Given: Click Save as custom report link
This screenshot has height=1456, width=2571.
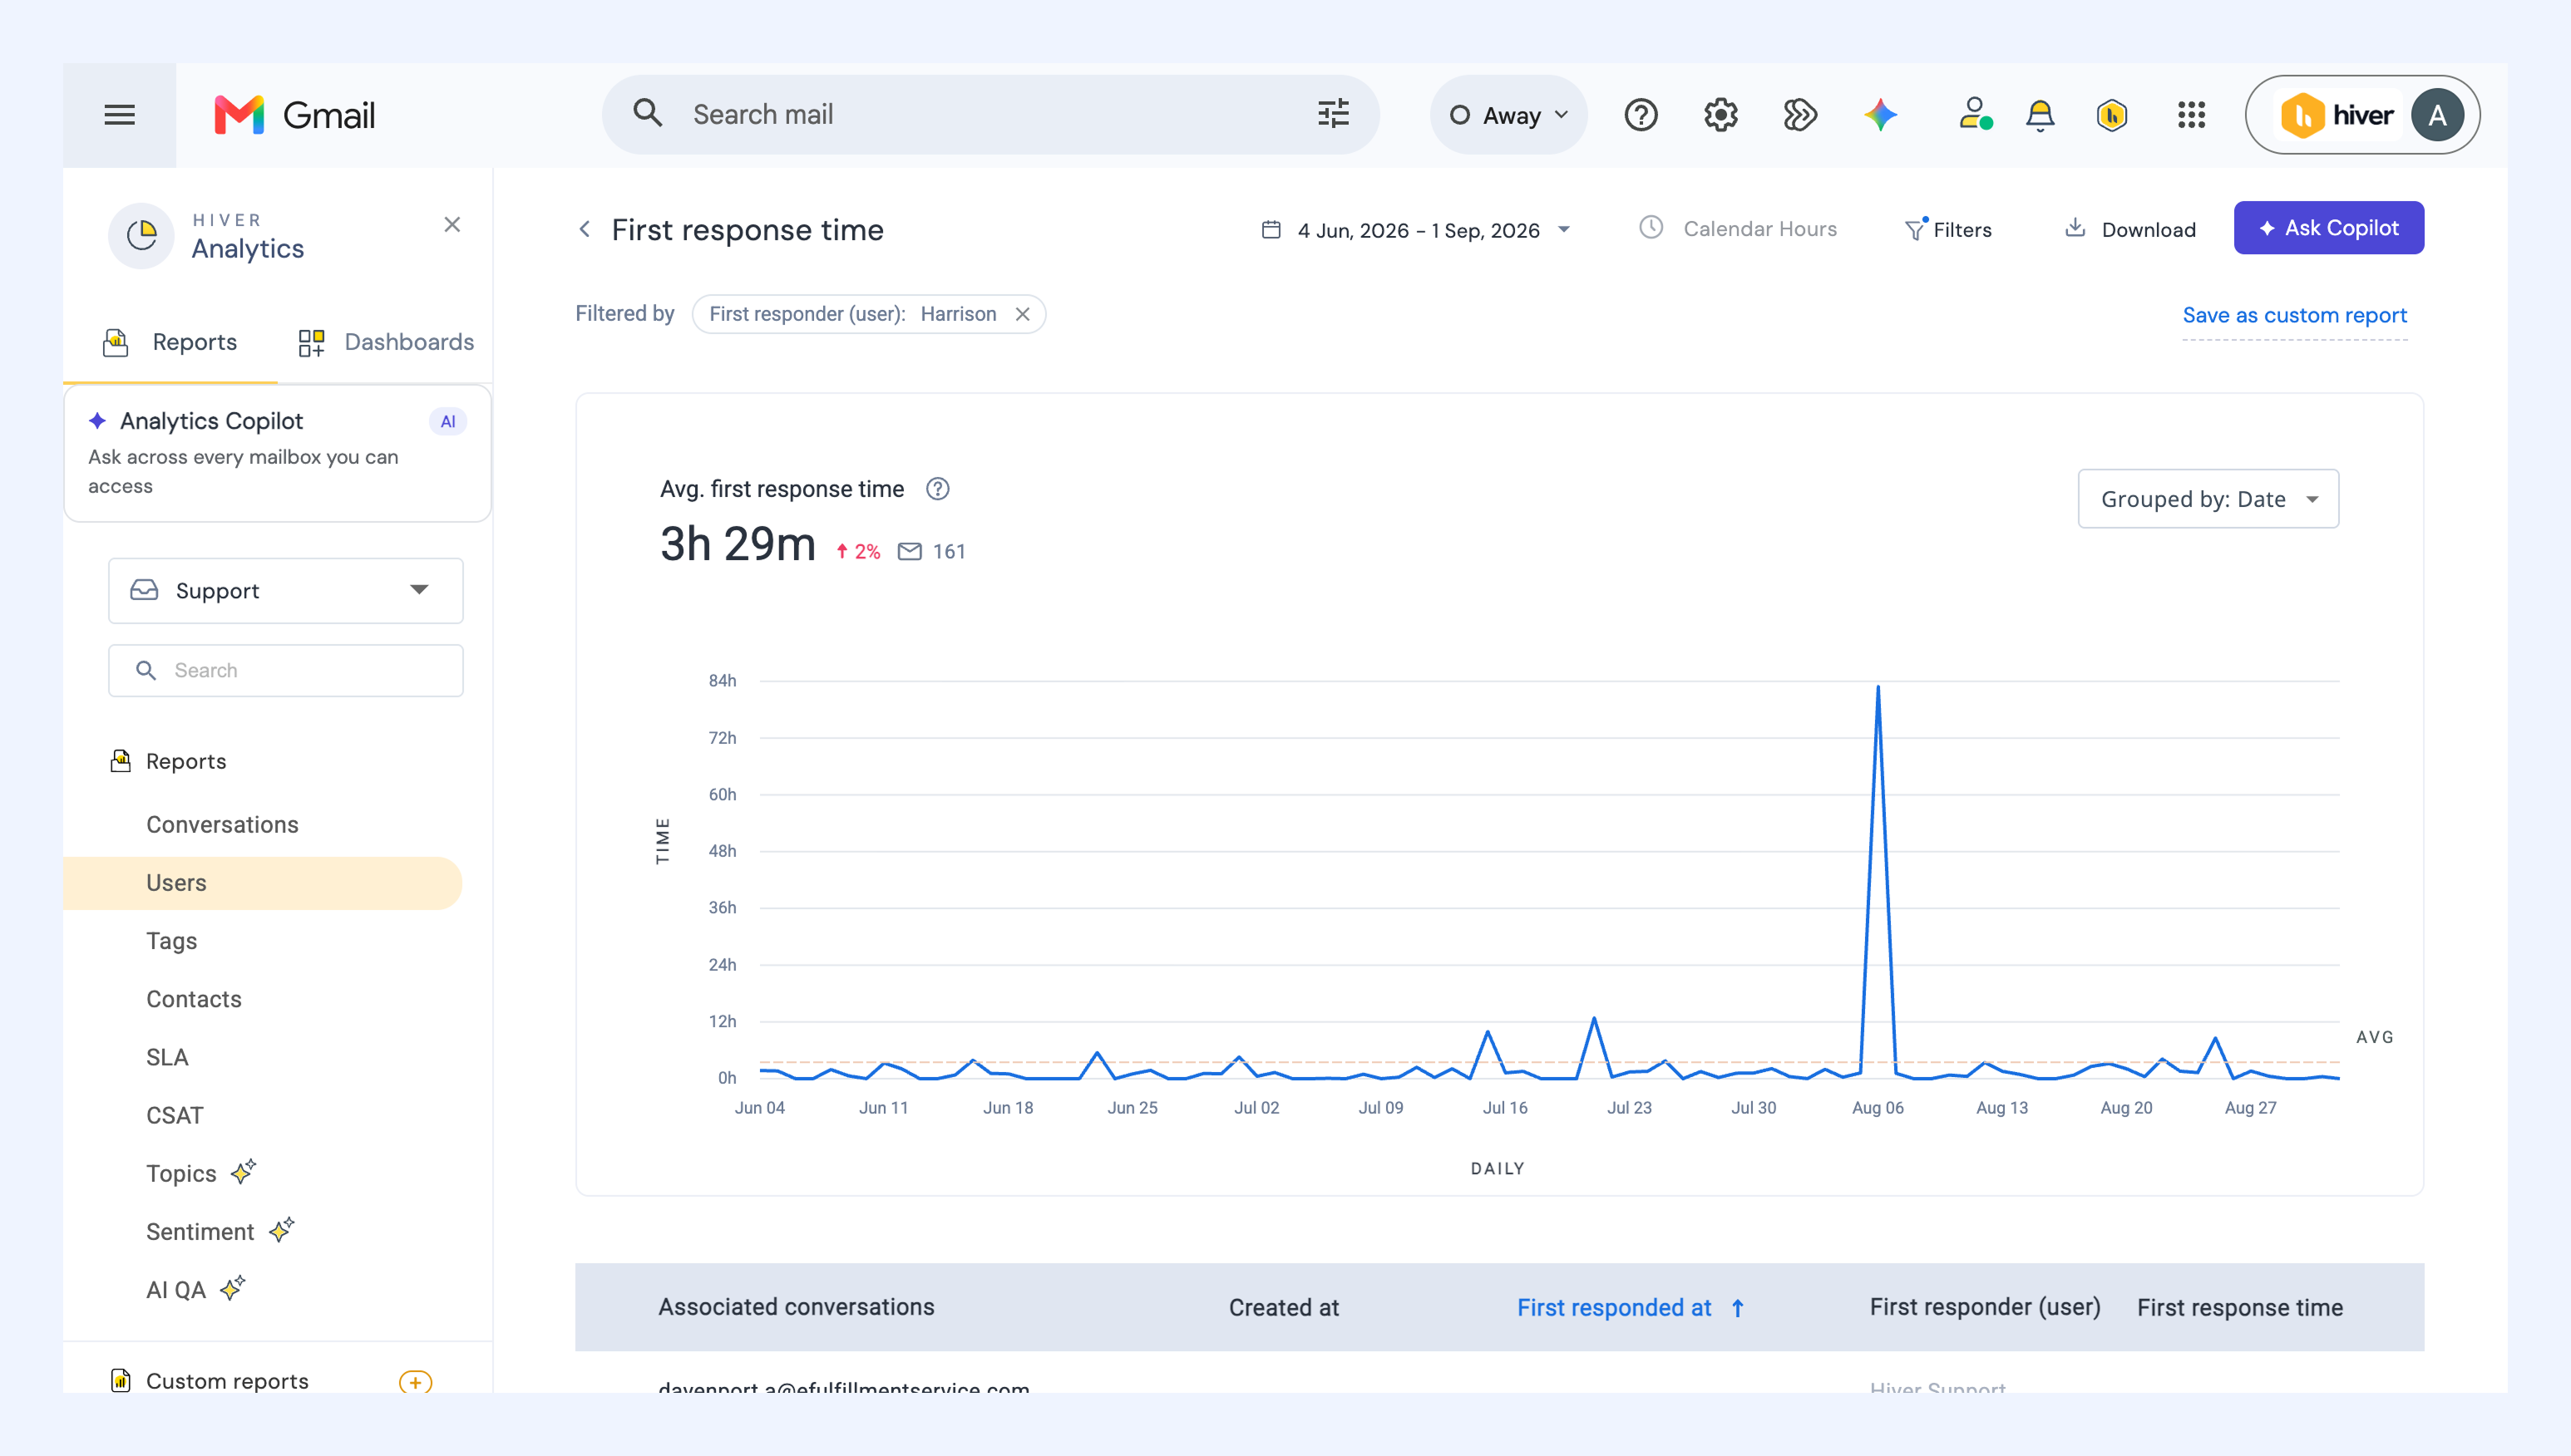Looking at the screenshot, I should tap(2294, 315).
